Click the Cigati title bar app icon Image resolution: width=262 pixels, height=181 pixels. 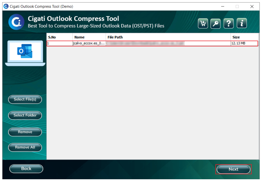click(x=6, y=6)
